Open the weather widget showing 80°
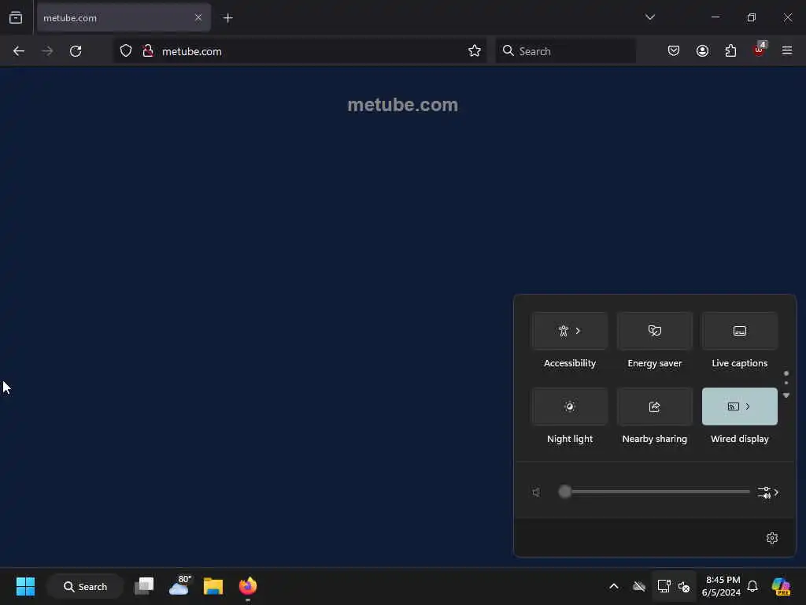This screenshot has width=806, height=605. pos(179,585)
